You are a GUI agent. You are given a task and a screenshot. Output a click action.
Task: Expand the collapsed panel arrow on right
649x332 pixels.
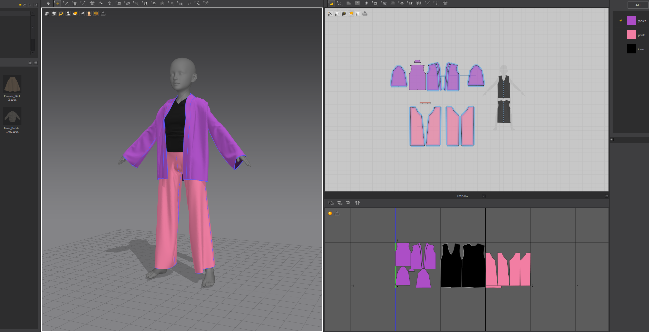point(611,140)
